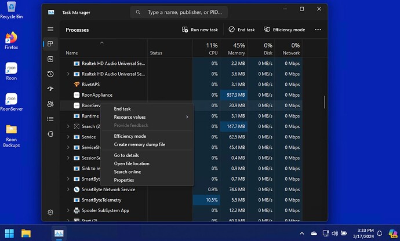The image size is (400, 241).
Task: Open the See more three-dots menu
Action: click(318, 30)
